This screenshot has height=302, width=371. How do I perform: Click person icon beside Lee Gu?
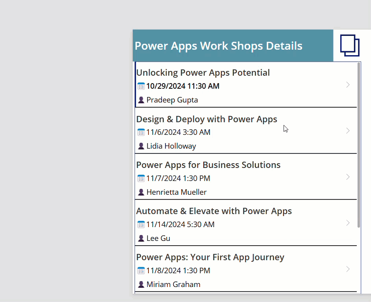click(141, 238)
